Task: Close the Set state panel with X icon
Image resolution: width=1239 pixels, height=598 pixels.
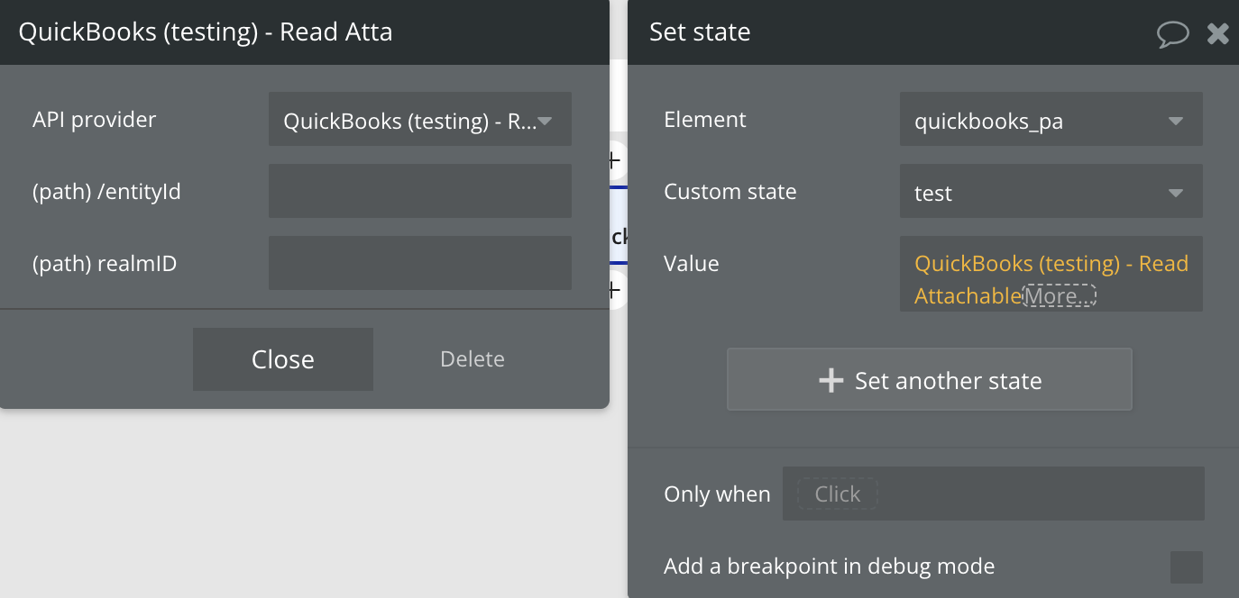Action: (1218, 34)
